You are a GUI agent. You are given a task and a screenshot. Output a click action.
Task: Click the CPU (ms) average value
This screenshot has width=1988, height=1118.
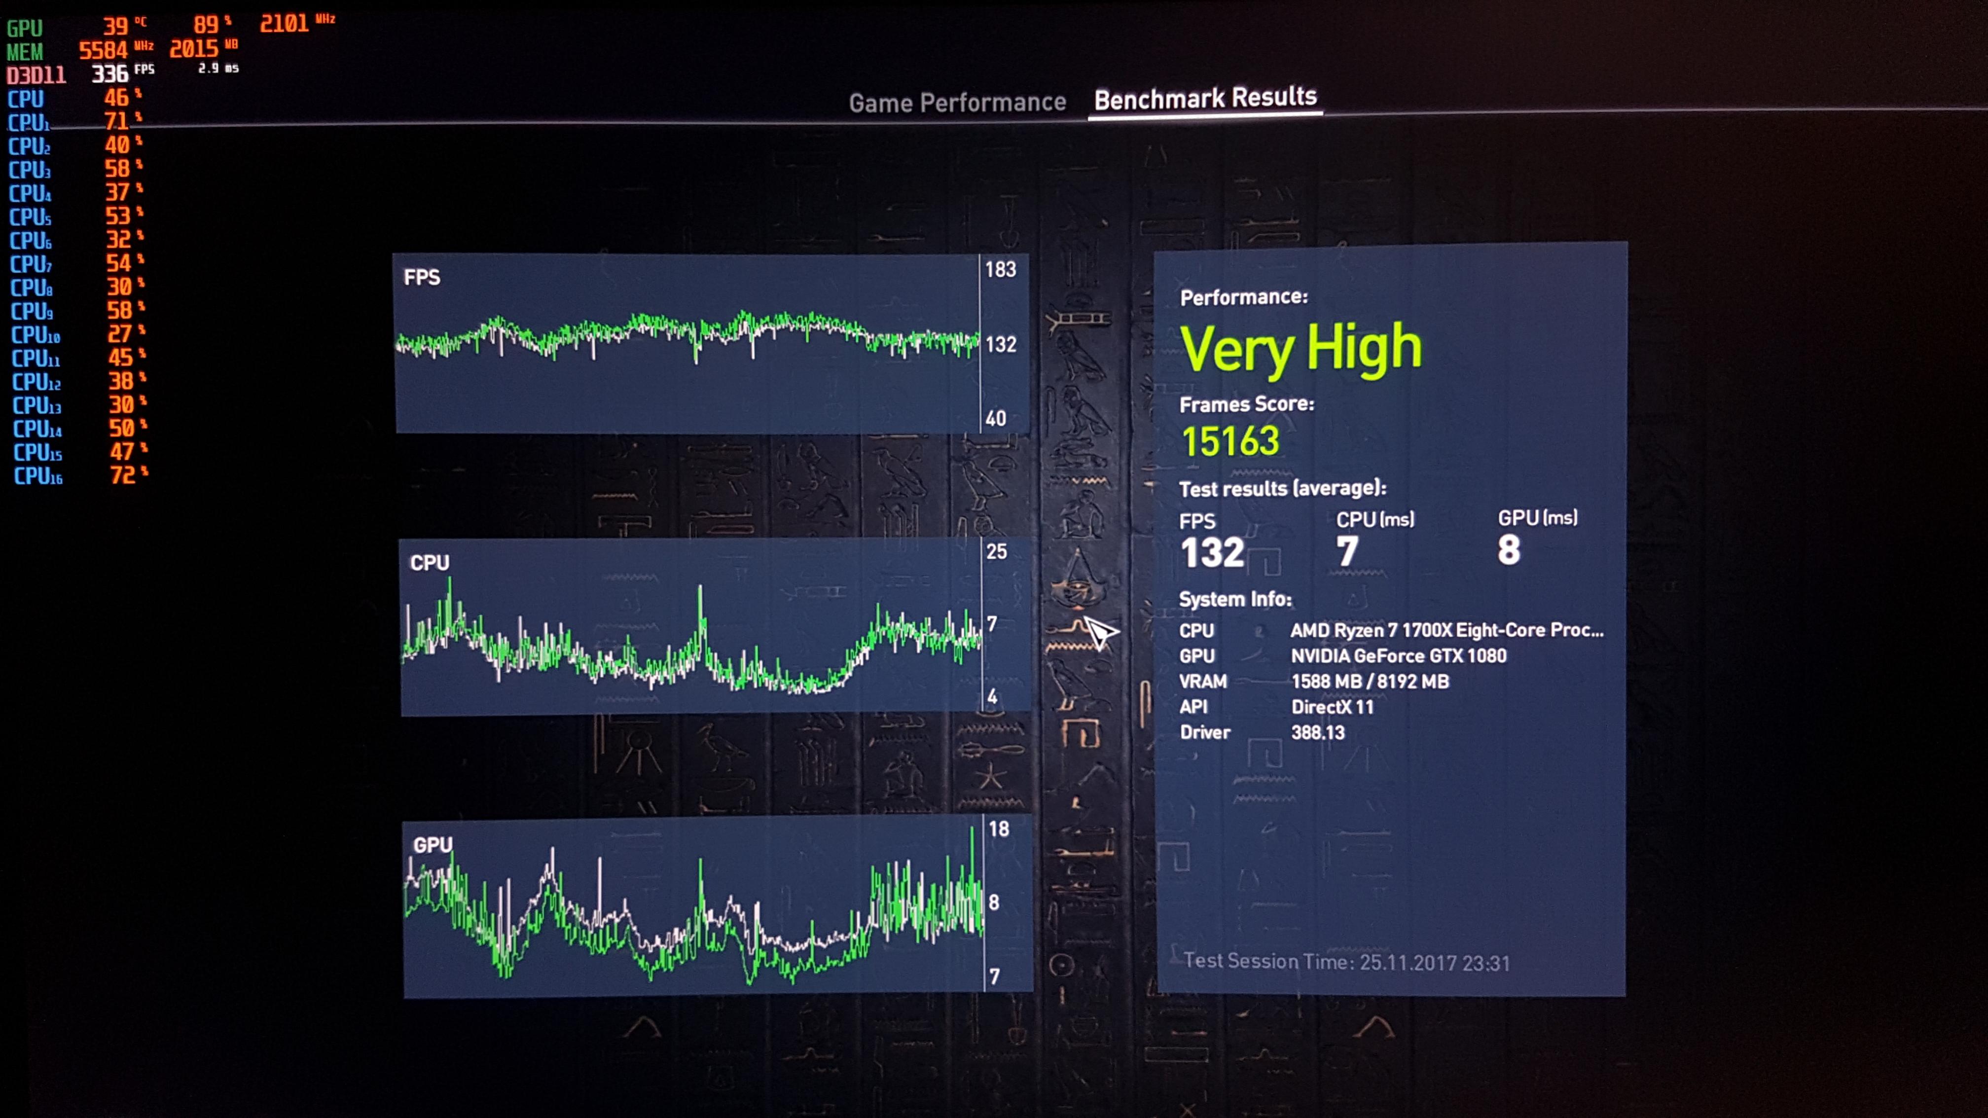(1347, 551)
